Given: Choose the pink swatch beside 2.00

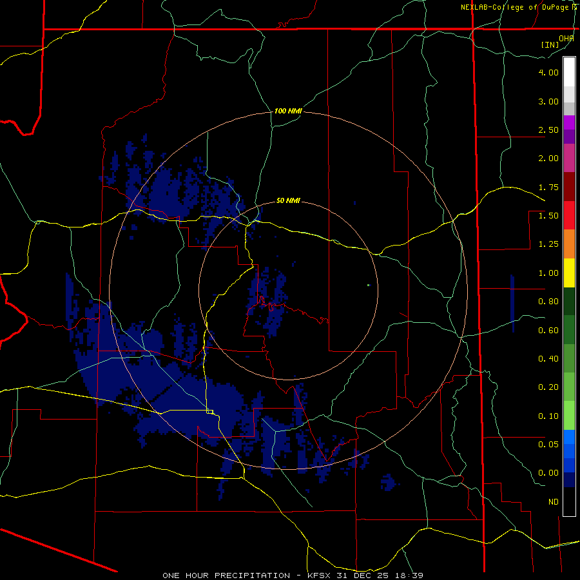Looking at the screenshot, I should [x=569, y=158].
